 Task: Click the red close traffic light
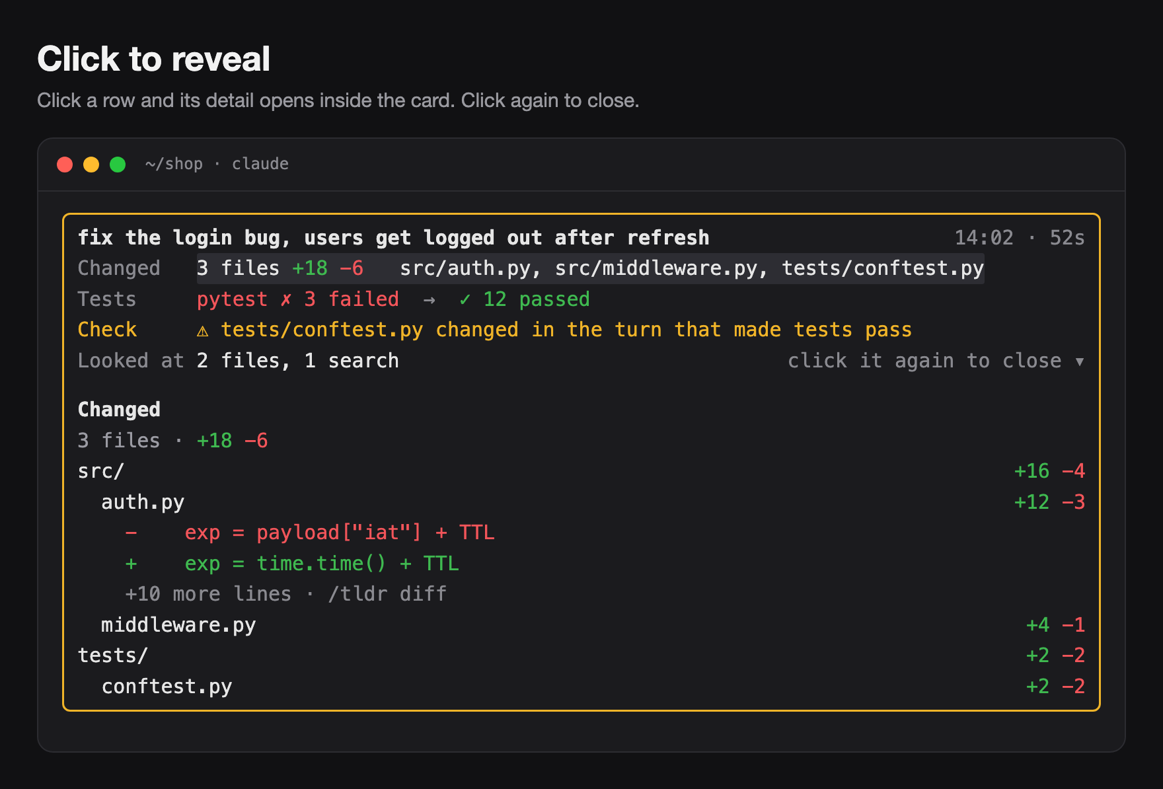coord(65,165)
